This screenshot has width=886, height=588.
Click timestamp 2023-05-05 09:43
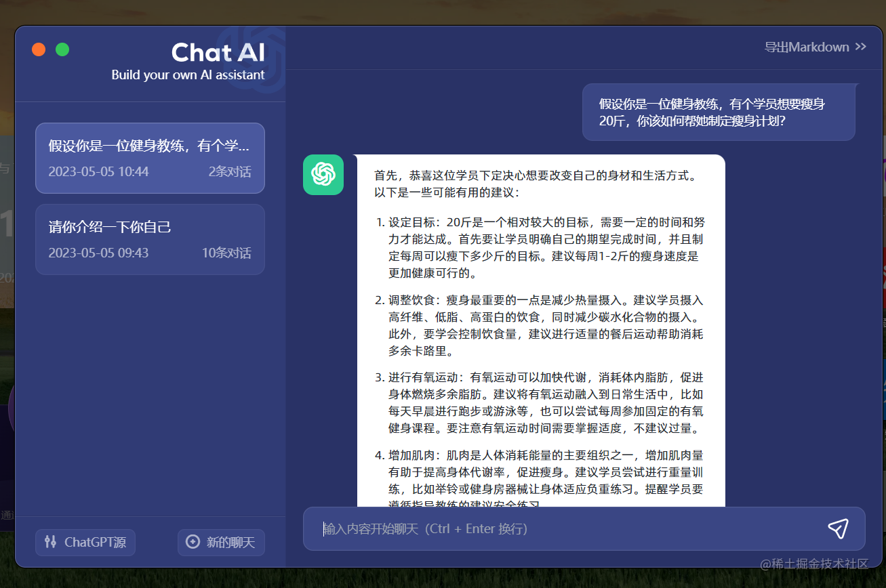click(x=98, y=253)
